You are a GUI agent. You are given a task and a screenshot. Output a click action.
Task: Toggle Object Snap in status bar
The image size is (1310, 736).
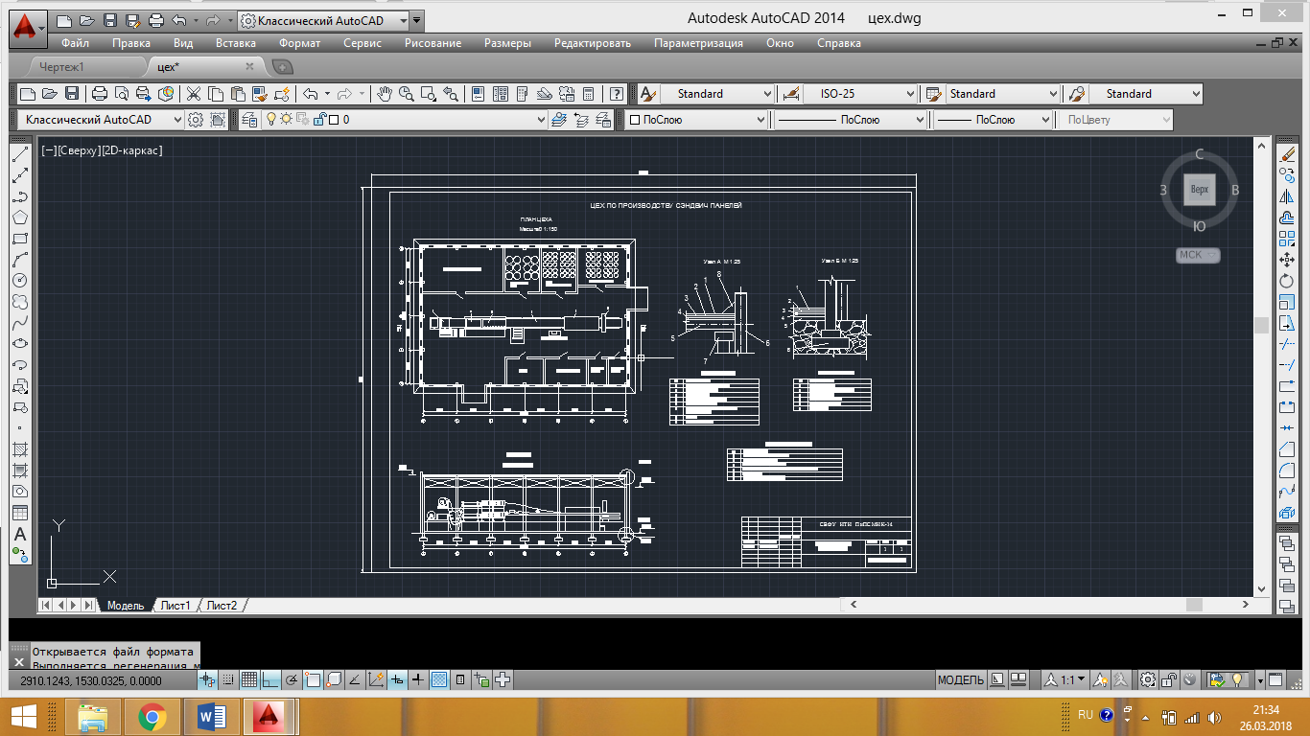[x=312, y=680]
